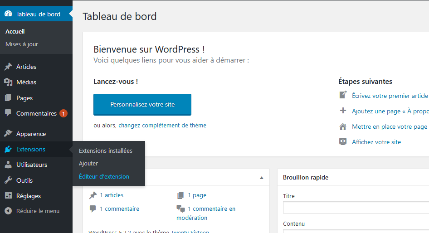429x233 pixels.
Task: Click the red comments badge showing 1
Action: point(63,113)
